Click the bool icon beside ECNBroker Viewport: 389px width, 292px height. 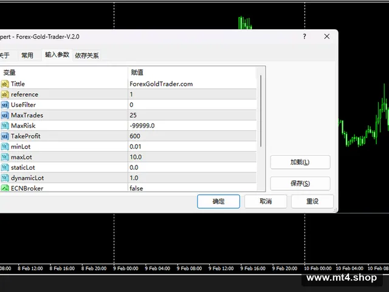point(5,188)
